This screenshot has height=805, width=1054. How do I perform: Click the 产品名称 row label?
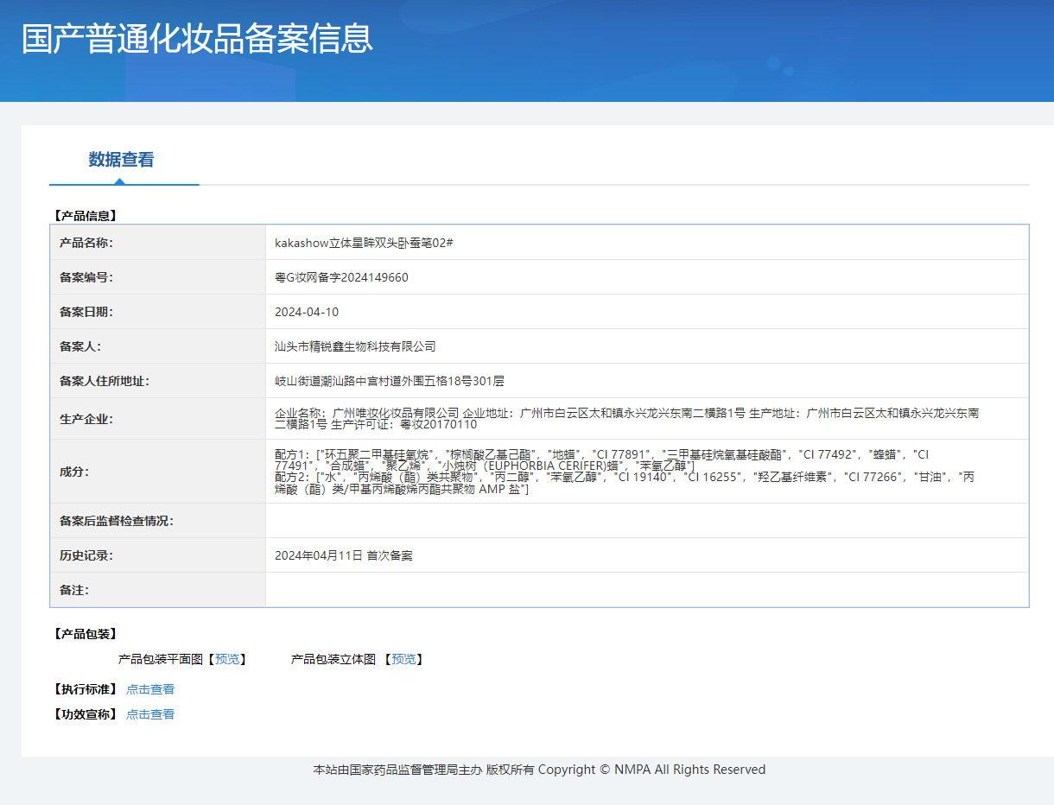[86, 243]
